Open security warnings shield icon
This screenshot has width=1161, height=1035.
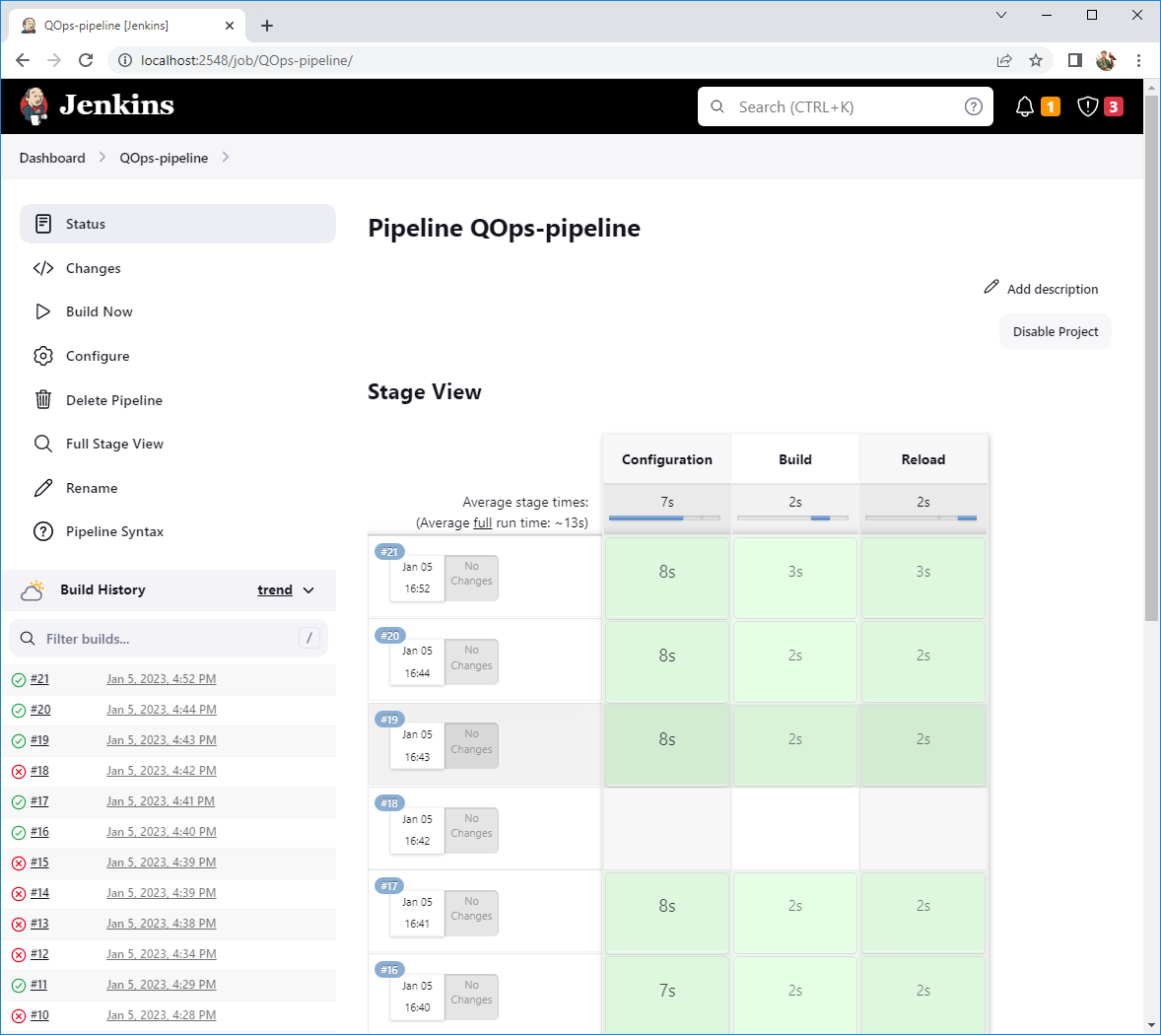point(1087,106)
